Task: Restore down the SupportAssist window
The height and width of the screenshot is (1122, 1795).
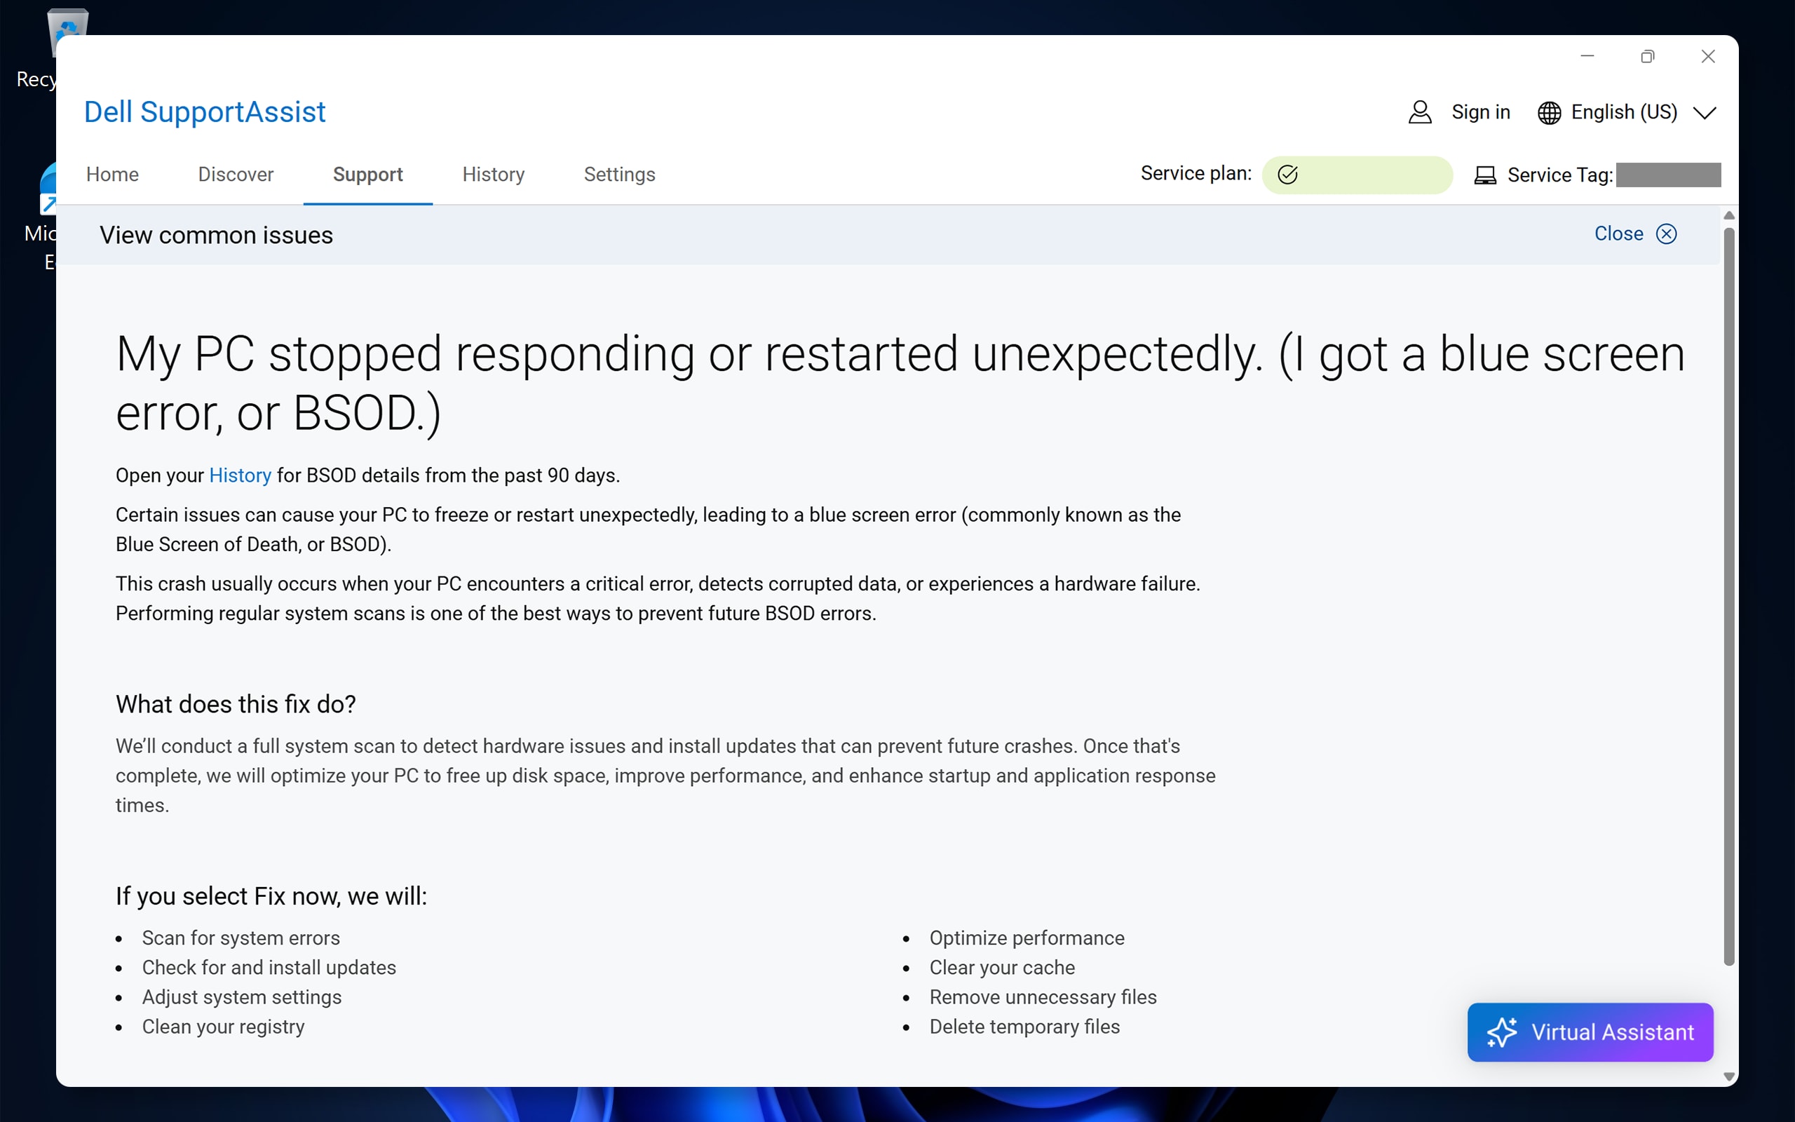Action: 1647,56
